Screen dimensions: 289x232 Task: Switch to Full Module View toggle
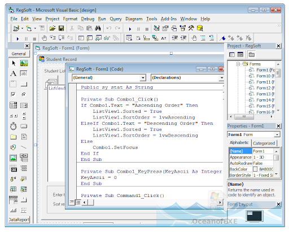(78, 203)
